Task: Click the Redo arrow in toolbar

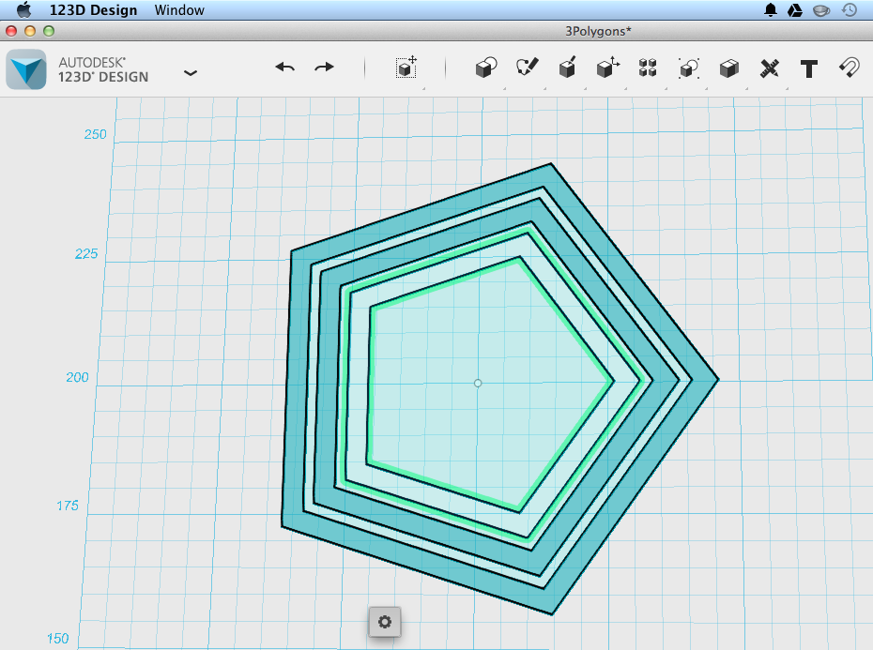Action: click(x=324, y=68)
